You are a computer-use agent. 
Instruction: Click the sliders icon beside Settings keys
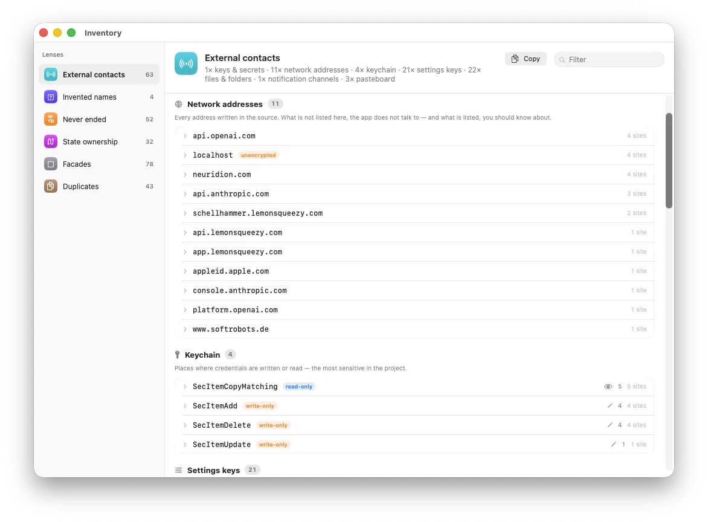(x=179, y=470)
